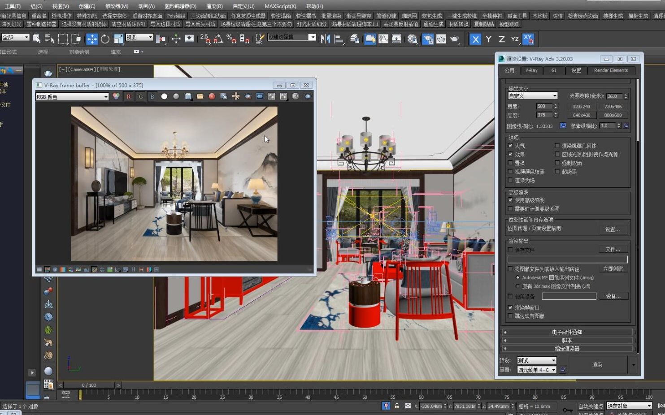
Task: Activate the Rotate tool
Action: 105,39
